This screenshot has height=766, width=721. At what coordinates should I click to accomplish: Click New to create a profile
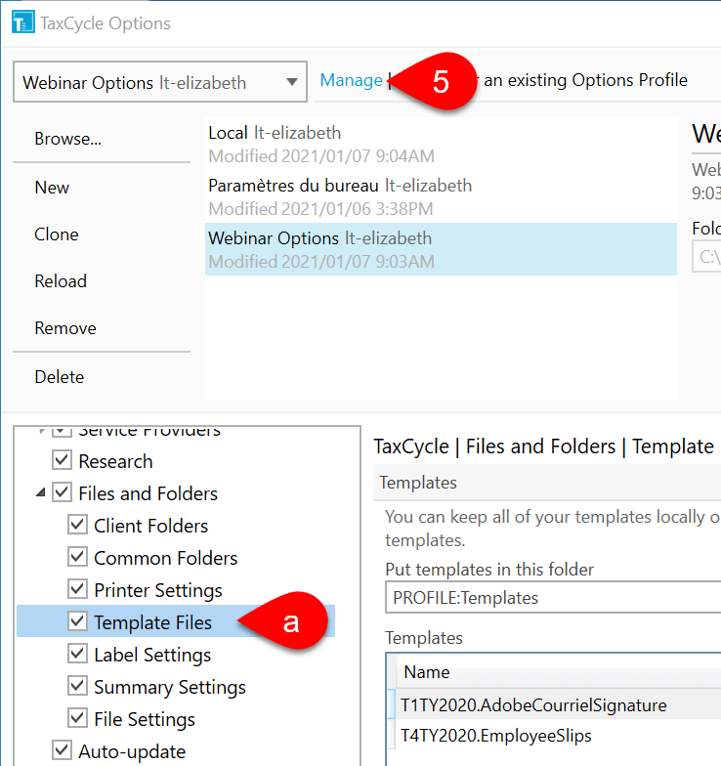[52, 188]
